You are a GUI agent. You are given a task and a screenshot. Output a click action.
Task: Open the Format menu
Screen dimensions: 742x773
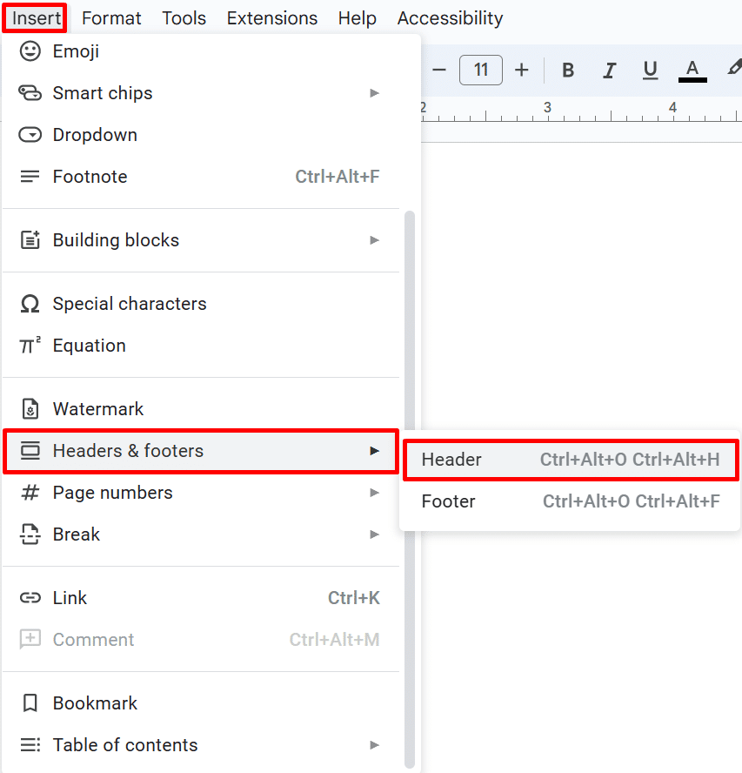pos(111,18)
